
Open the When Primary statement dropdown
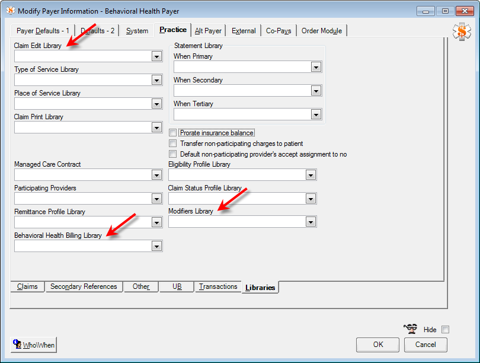pos(316,67)
